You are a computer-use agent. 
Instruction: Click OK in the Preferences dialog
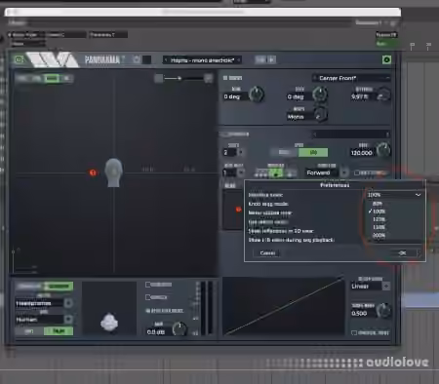coord(402,253)
